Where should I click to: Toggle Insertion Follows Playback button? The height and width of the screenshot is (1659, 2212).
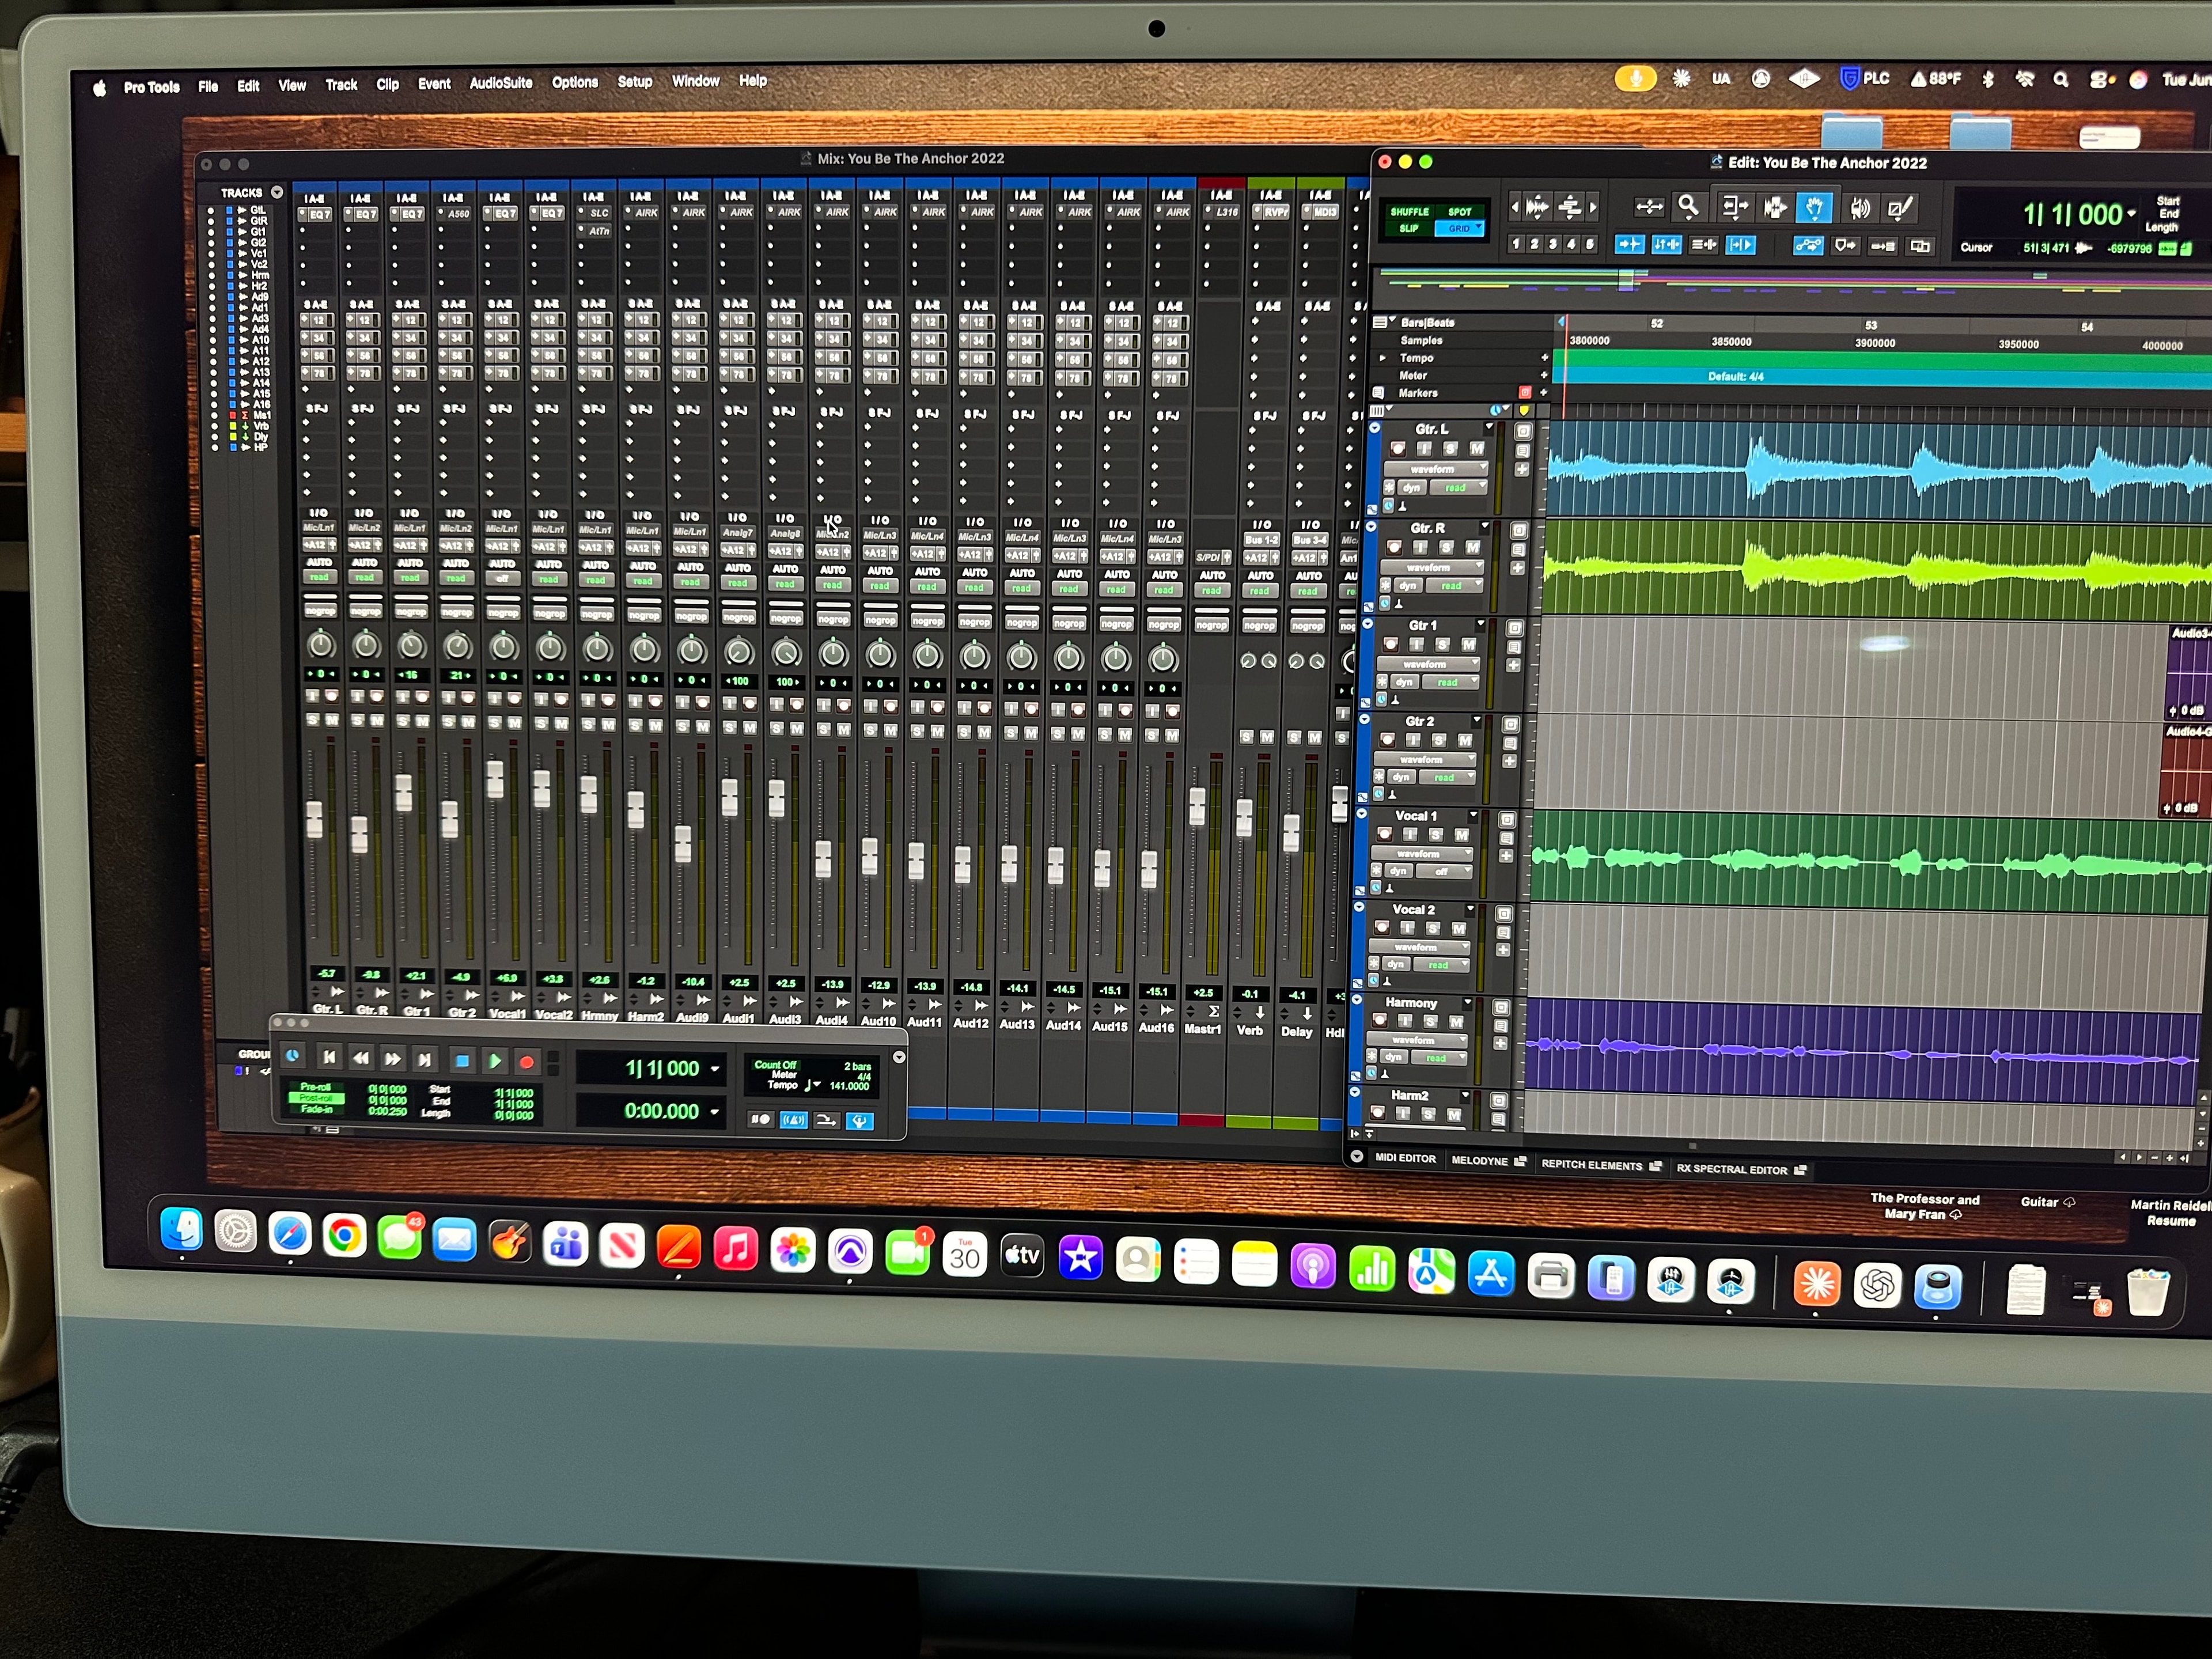(x=1741, y=245)
